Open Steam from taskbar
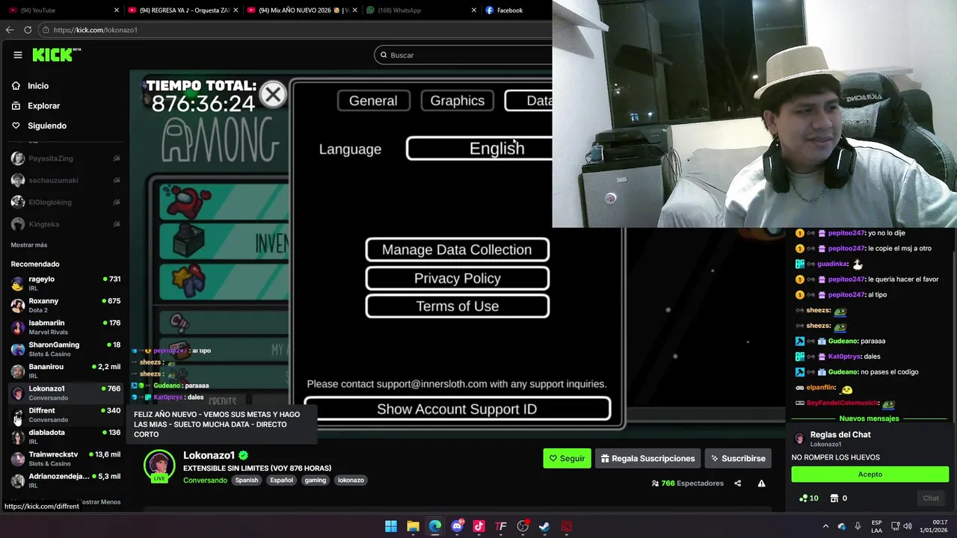 tap(544, 526)
